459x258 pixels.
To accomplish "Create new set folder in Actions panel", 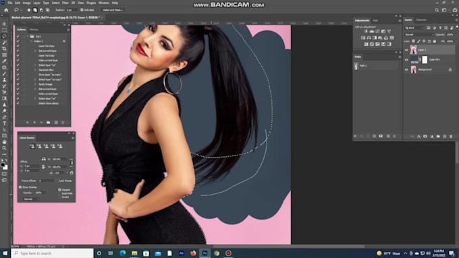I will pos(49,123).
